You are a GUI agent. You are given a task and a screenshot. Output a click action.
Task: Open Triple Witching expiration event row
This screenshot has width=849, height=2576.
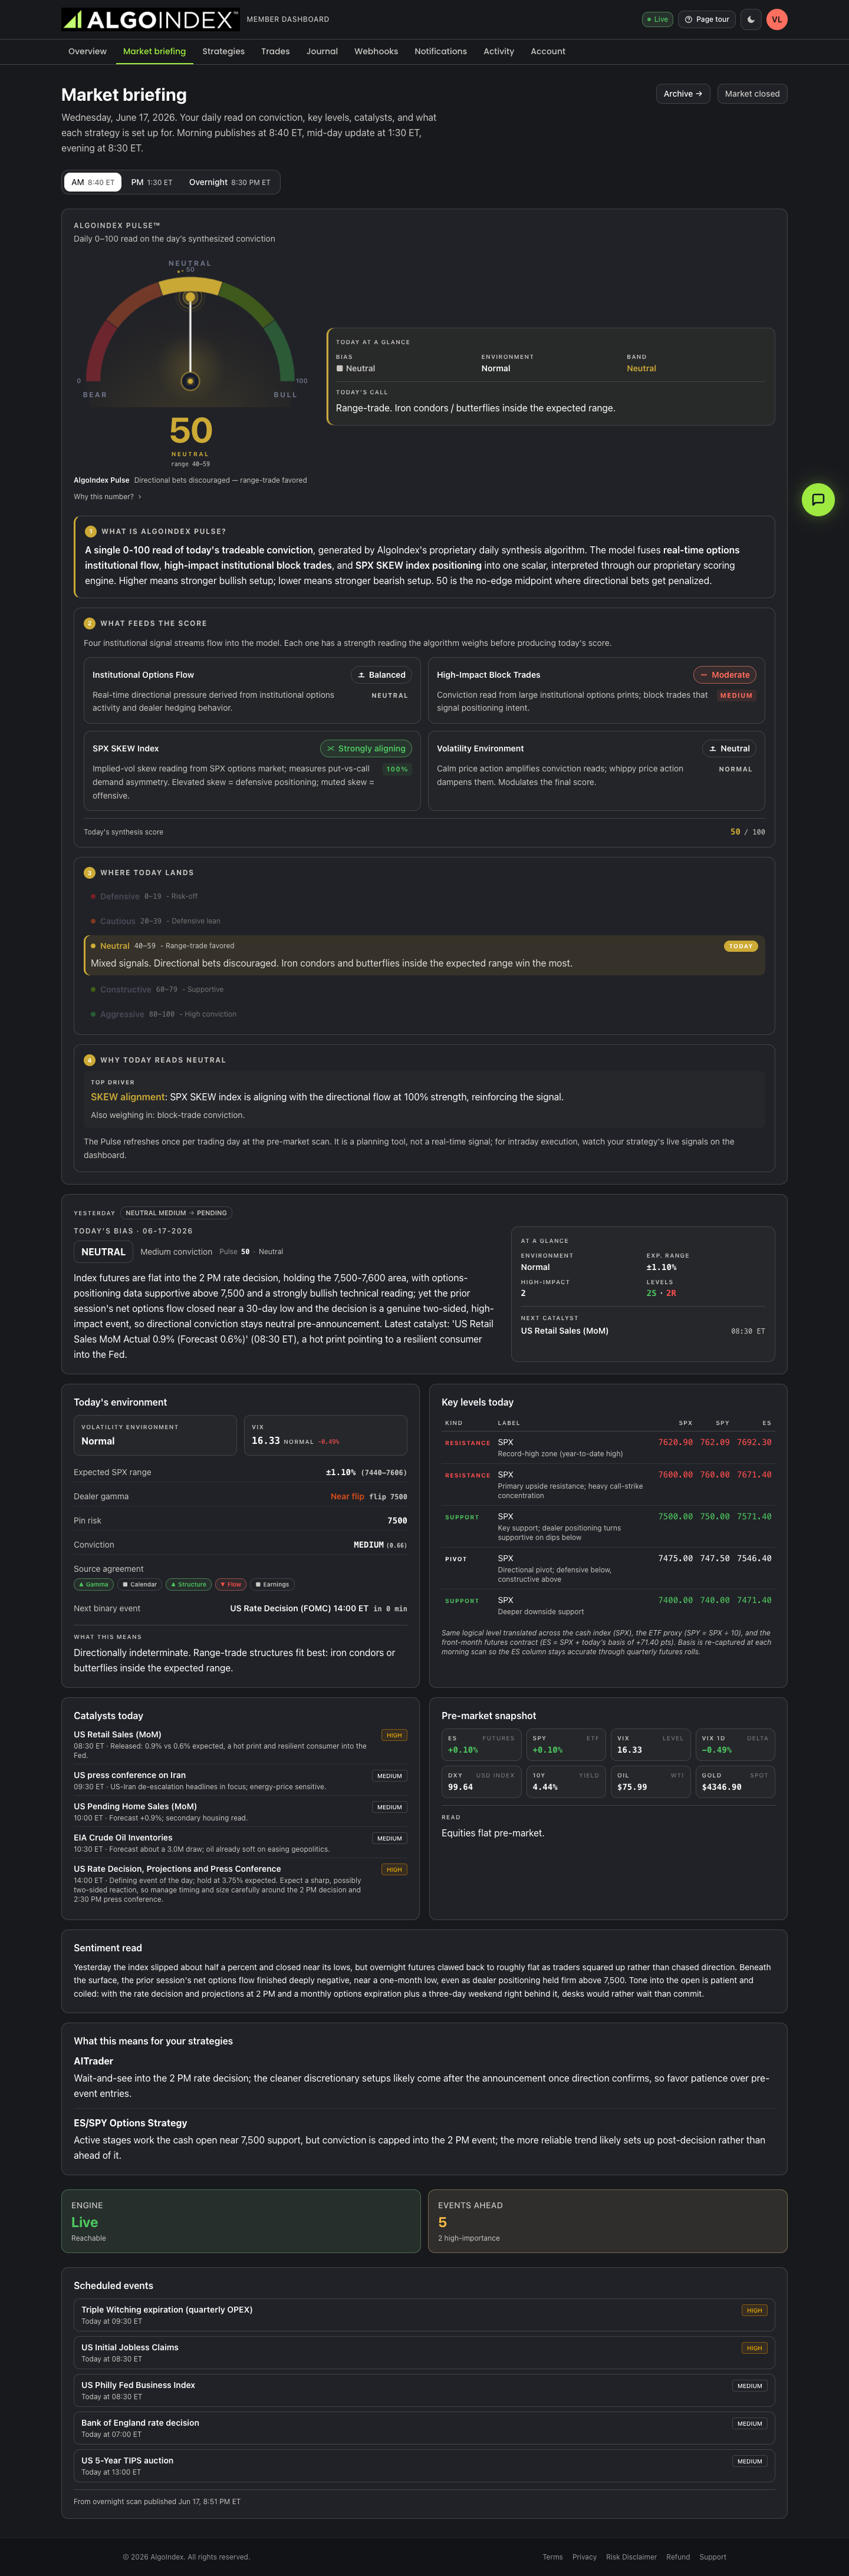(x=424, y=2315)
